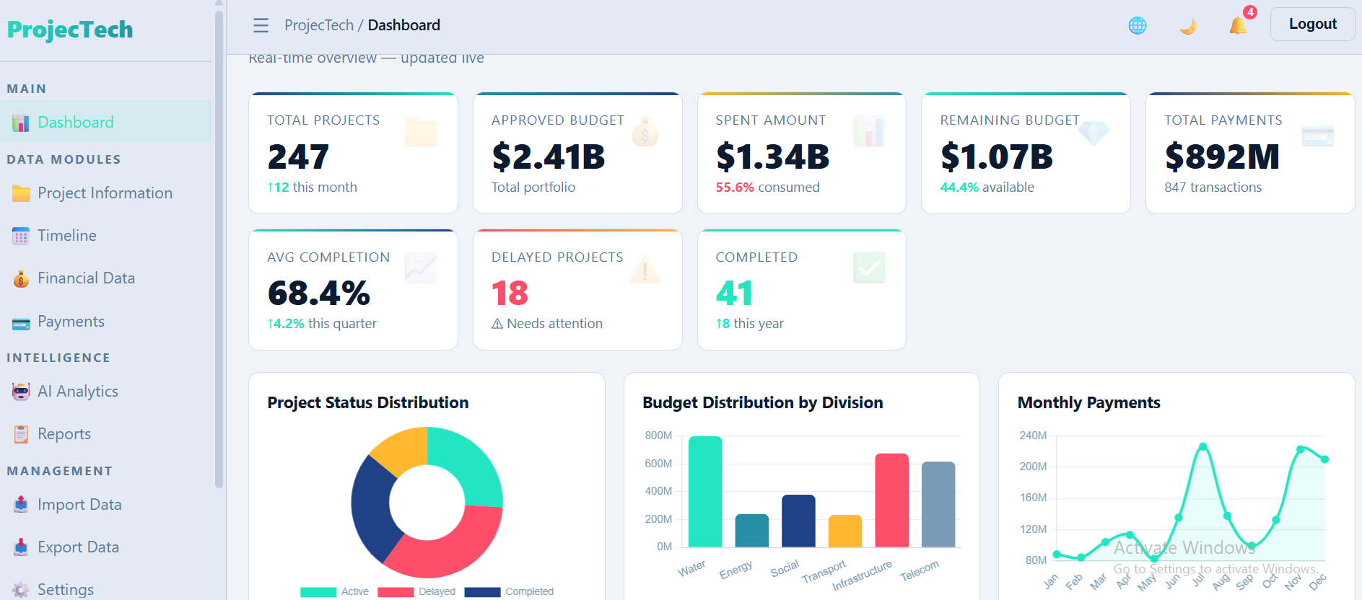Click the Timeline calendar icon

point(21,236)
